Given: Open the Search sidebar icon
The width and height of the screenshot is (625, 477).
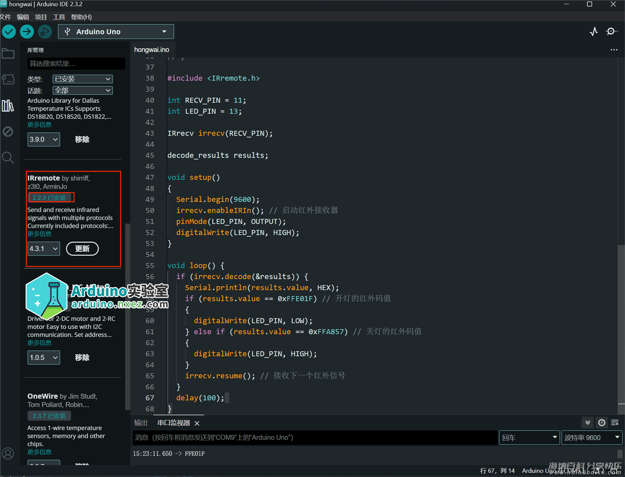Looking at the screenshot, I should (x=8, y=157).
